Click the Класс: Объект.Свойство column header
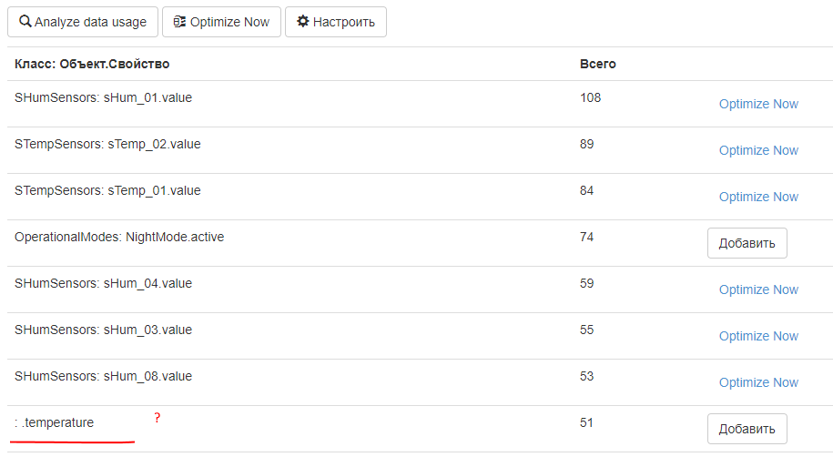Image resolution: width=833 pixels, height=457 pixels. 92,64
